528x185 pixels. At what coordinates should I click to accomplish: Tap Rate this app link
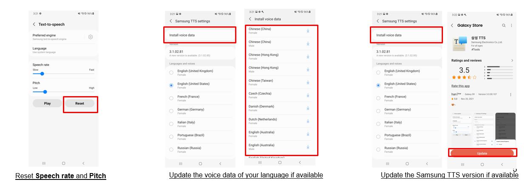(x=460, y=86)
